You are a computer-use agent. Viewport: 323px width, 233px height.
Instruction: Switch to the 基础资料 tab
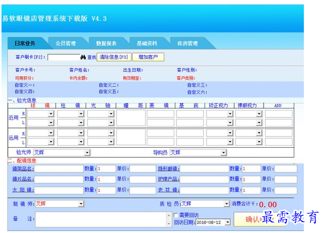tap(147, 43)
